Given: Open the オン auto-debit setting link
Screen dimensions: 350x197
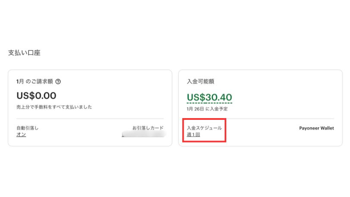Looking at the screenshot, I should [x=21, y=134].
